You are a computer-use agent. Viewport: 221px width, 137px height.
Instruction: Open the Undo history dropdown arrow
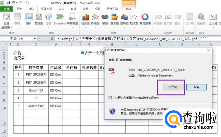17,3
